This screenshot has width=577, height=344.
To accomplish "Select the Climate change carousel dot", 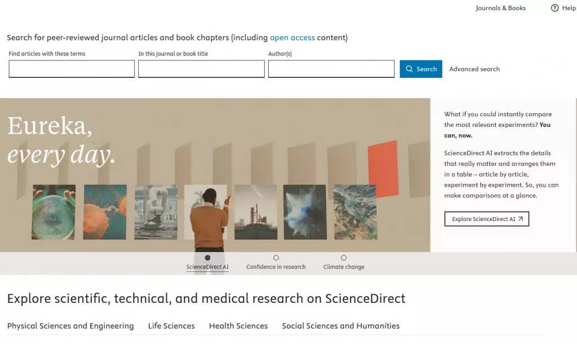I will [344, 258].
